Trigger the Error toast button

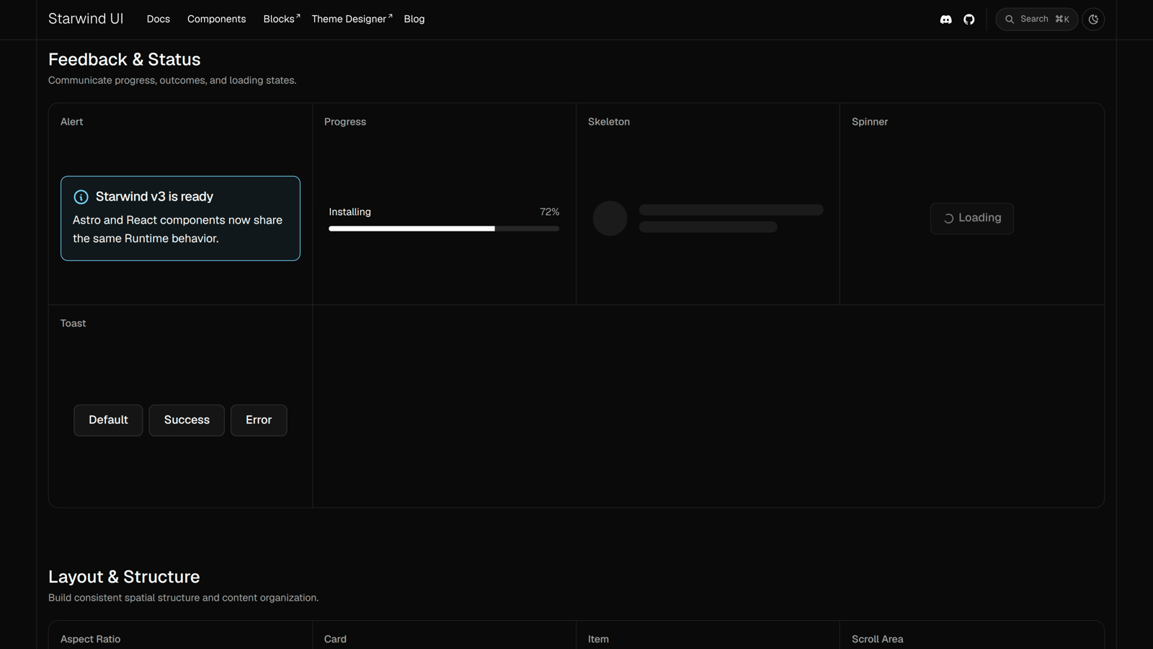coord(259,420)
